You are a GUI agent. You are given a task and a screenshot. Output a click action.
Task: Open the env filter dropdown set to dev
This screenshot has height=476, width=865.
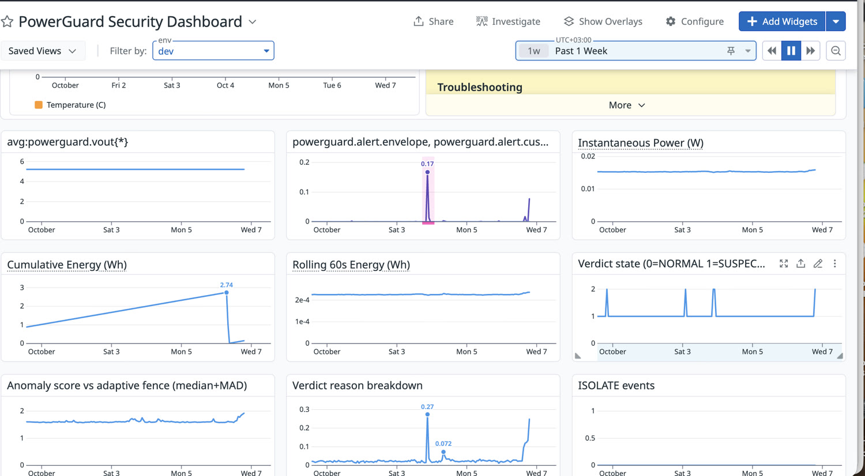click(213, 51)
